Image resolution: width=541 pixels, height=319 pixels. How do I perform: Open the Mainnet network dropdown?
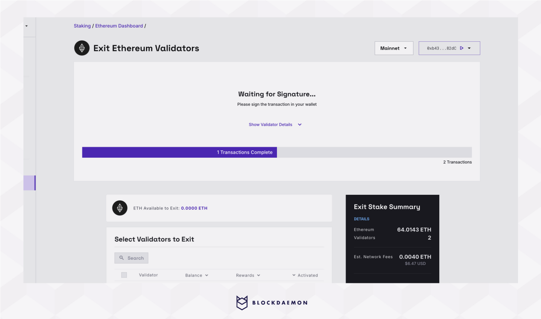point(394,48)
